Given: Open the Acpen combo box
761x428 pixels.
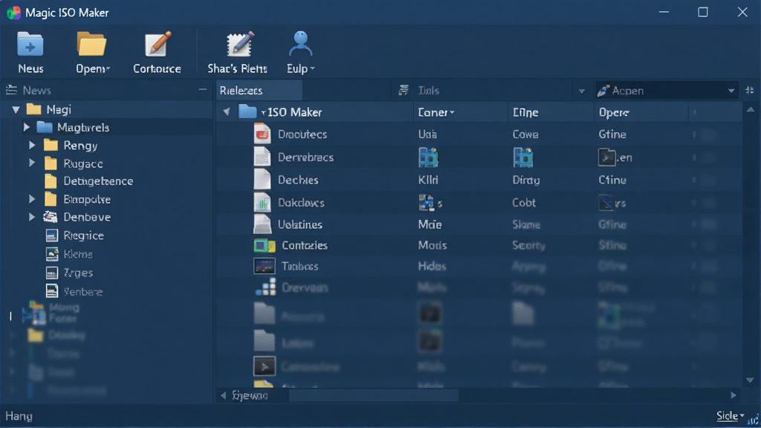Looking at the screenshot, I should (x=667, y=90).
